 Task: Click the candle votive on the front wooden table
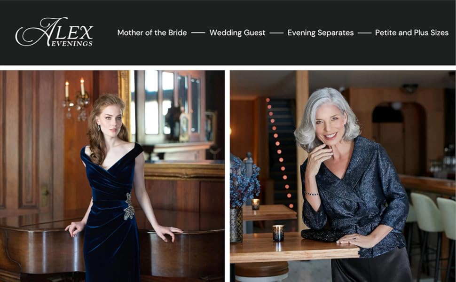coord(278,233)
